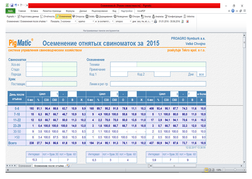Screen dimensions: 252x179
Task: Switch to the Вставка ribbon tab
Action: (34, 11)
